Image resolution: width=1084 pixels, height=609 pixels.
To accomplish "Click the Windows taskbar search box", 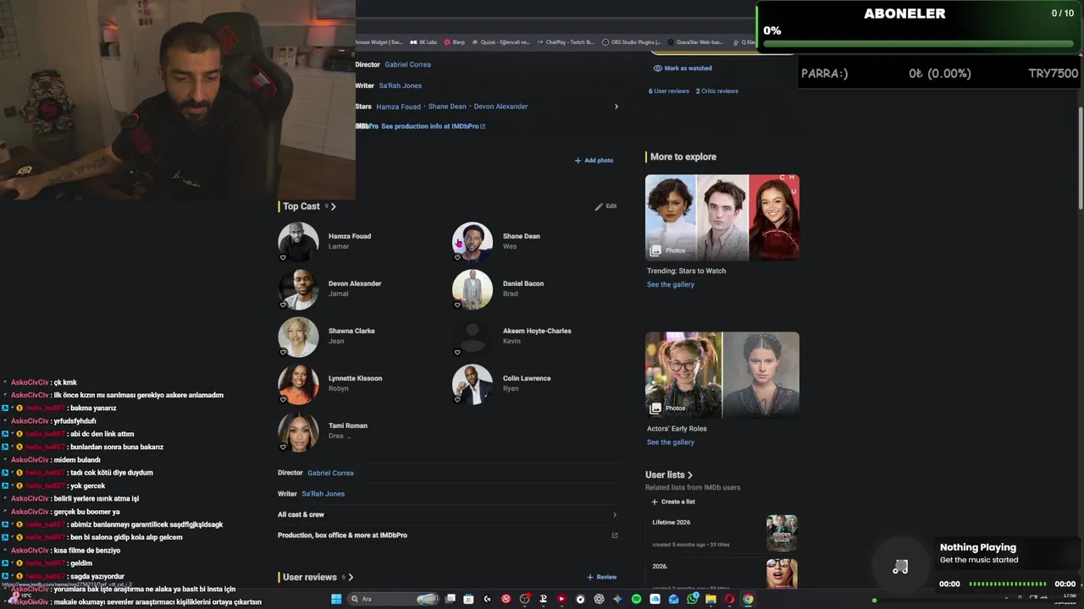I will (395, 599).
